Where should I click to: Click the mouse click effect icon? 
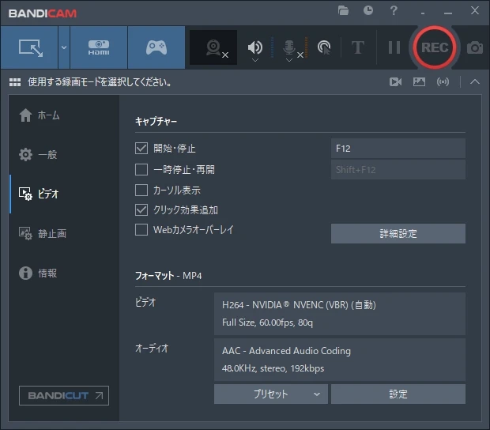(x=324, y=47)
